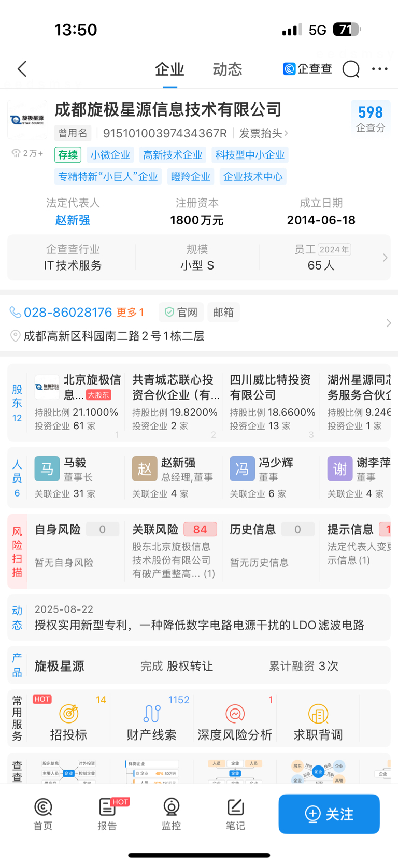Switch to the 动态 tab
398x865 pixels.
[228, 69]
